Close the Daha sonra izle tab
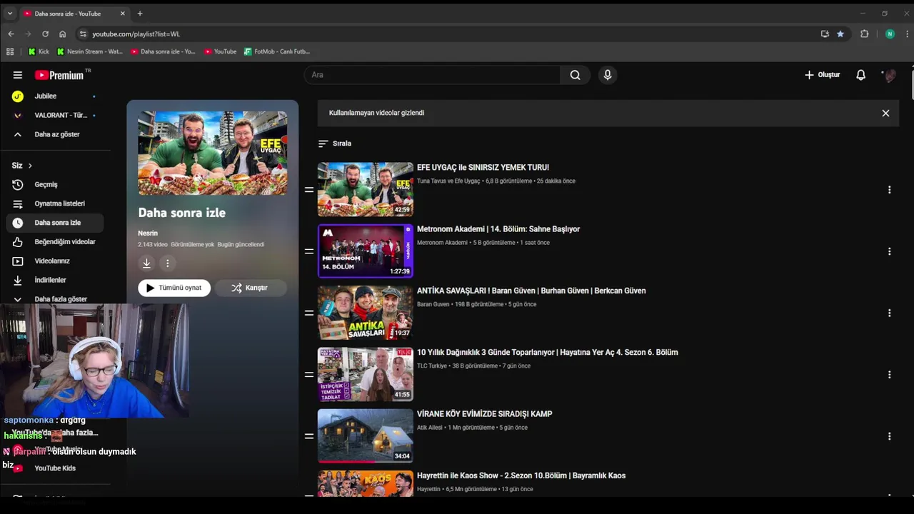 tap(123, 14)
